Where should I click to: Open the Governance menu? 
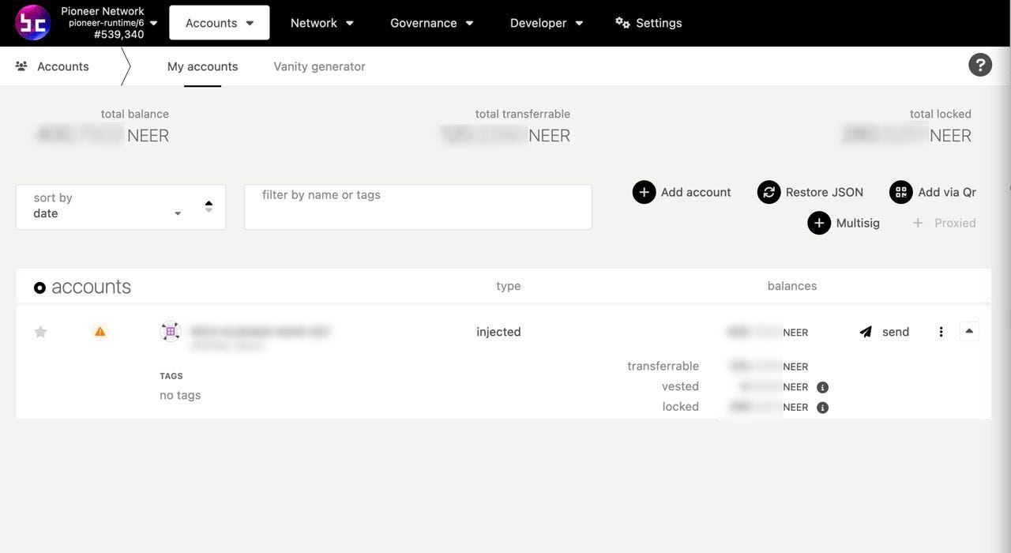432,23
